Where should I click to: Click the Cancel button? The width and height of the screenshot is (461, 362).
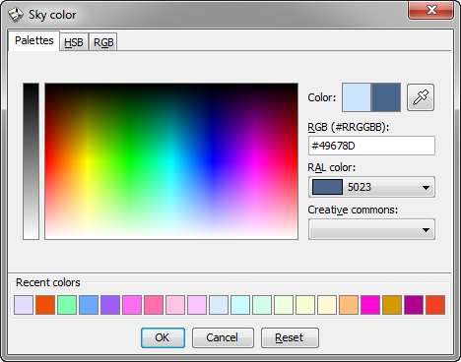[x=223, y=337]
